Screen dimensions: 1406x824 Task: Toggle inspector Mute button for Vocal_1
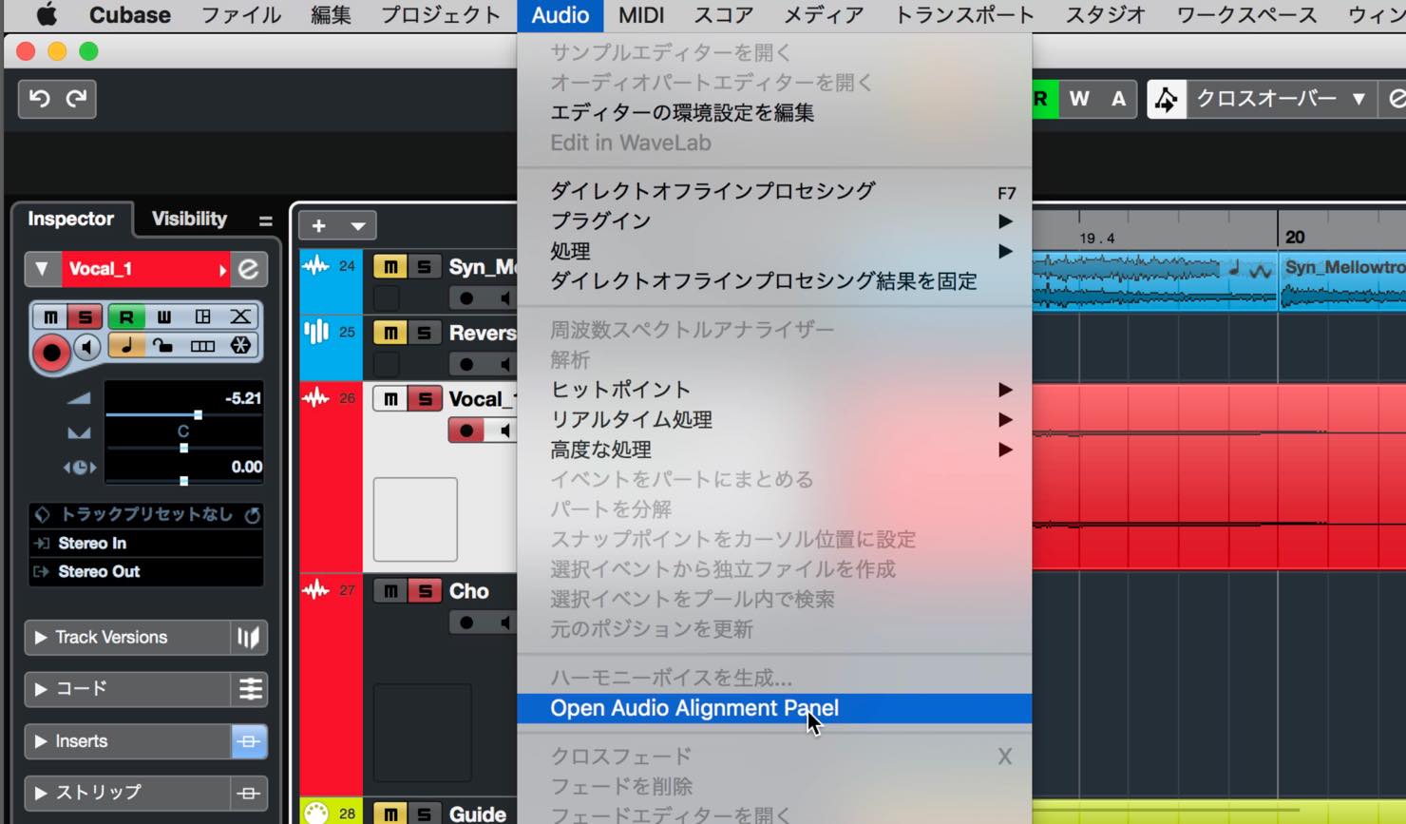(x=50, y=316)
